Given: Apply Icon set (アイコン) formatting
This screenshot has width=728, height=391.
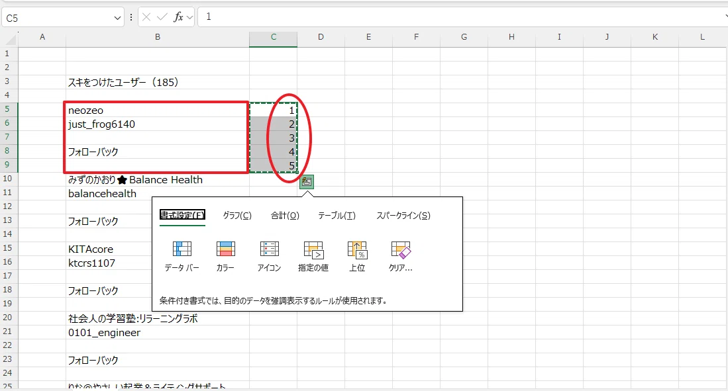Looking at the screenshot, I should coord(270,256).
